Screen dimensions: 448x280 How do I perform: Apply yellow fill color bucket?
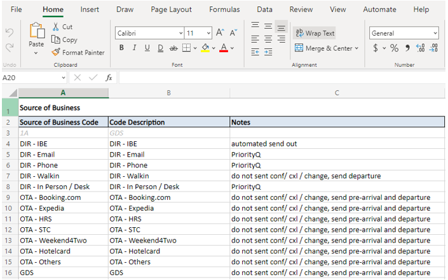click(205, 48)
